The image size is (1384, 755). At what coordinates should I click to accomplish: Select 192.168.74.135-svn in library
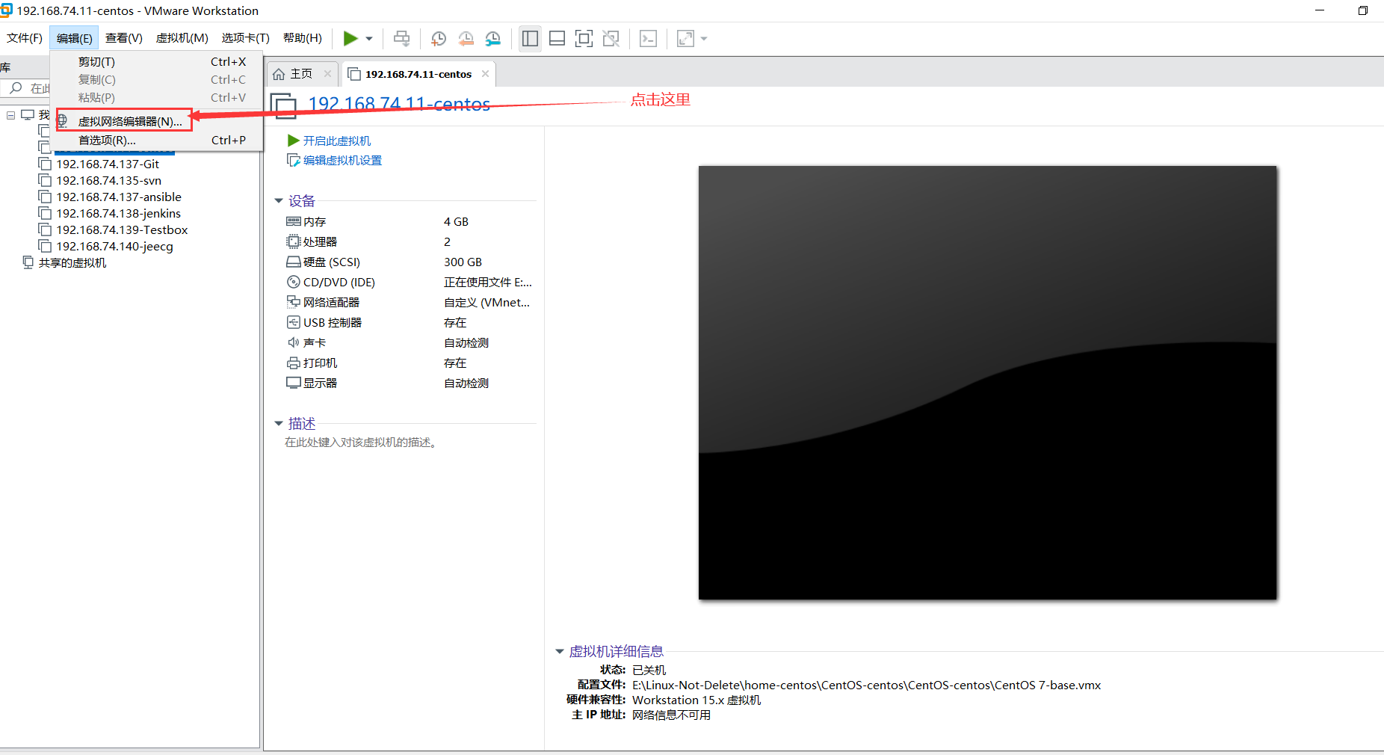point(108,180)
